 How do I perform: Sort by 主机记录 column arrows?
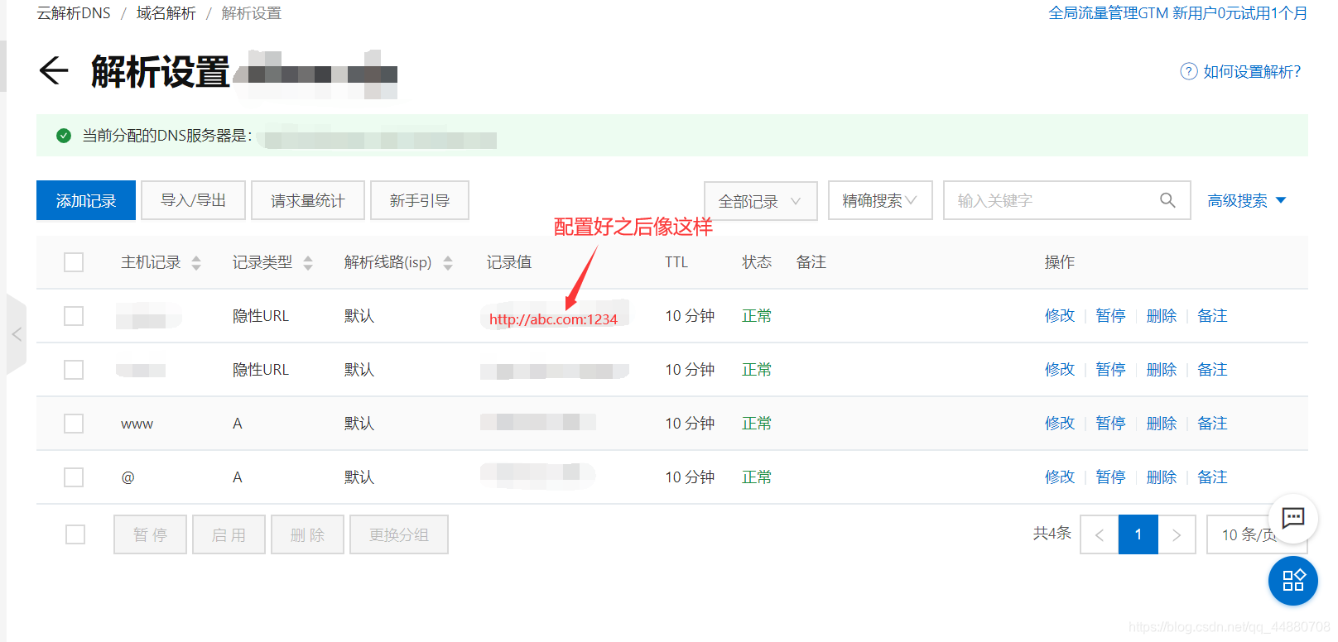pos(196,263)
